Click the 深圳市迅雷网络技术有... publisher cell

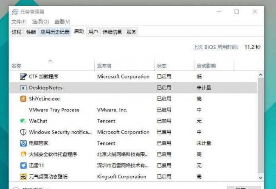(x=123, y=165)
